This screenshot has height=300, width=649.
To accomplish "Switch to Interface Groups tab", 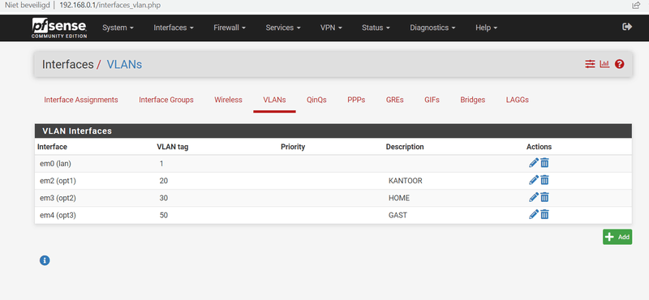I will (x=166, y=100).
